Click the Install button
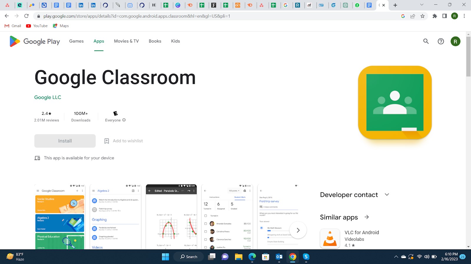Viewport: 471px width, 264px height. [x=65, y=141]
